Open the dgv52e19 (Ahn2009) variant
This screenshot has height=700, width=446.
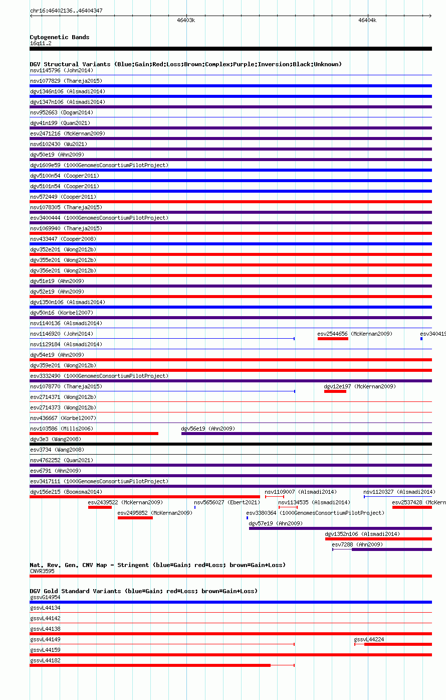point(57,292)
